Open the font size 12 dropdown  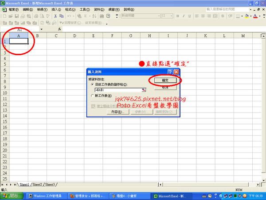(x=171, y=16)
